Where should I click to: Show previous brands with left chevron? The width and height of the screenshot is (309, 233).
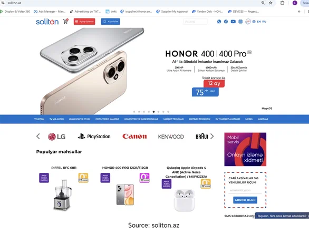tap(38, 137)
